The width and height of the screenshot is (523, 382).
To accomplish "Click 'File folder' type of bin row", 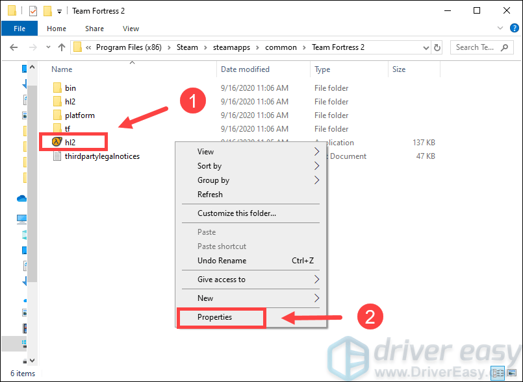I will point(331,88).
